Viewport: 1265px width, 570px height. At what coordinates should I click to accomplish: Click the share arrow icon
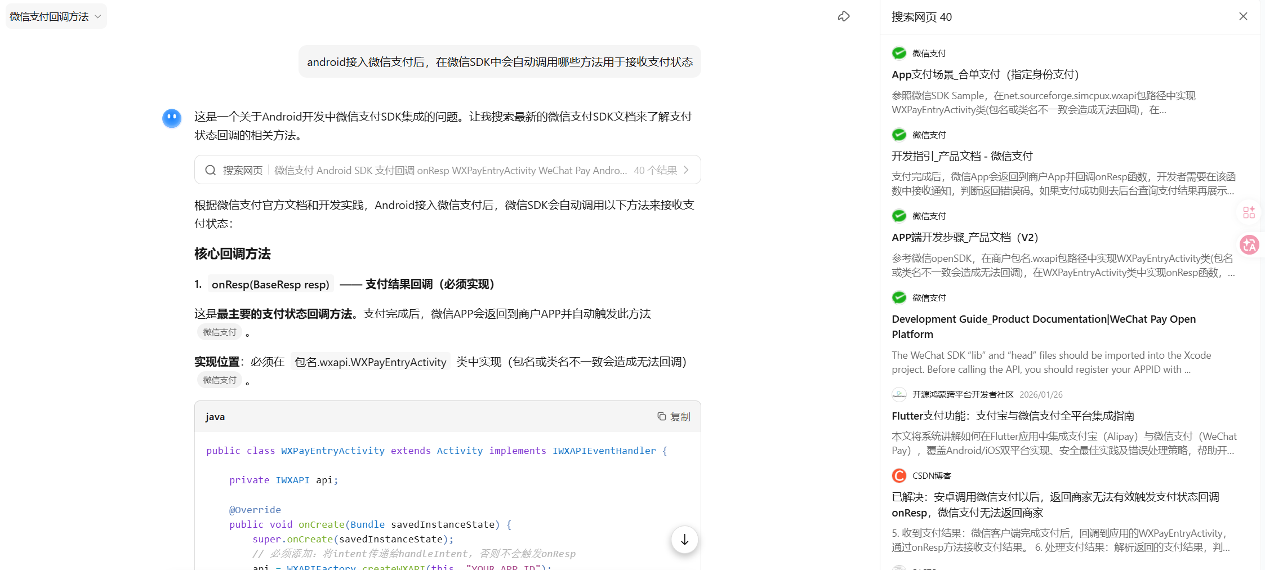843,16
